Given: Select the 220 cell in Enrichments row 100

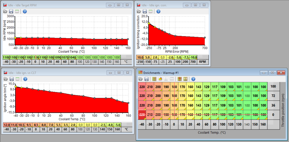Looking at the screenshot, I should coord(142,86).
